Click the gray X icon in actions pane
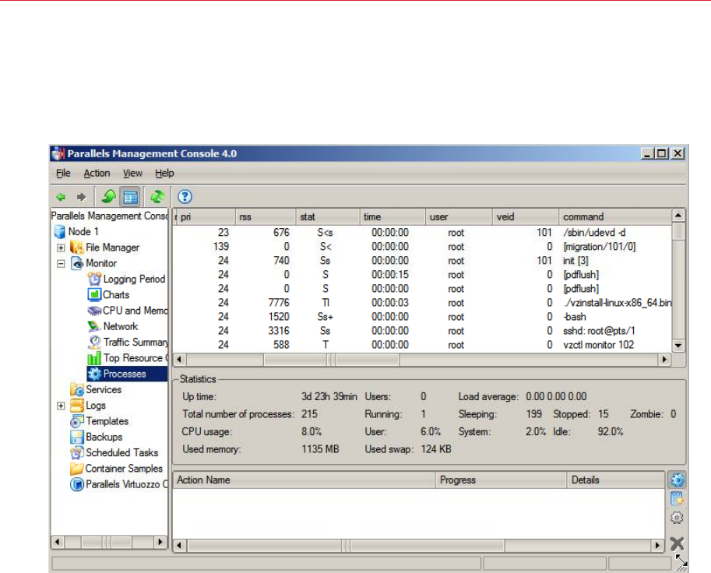 coord(678,543)
